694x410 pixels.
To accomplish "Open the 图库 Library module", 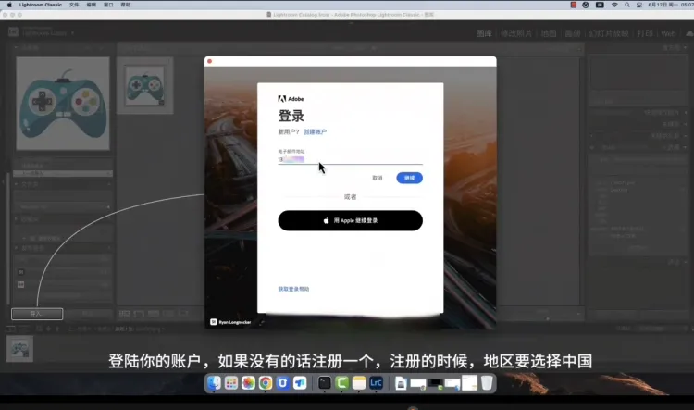I will (484, 33).
